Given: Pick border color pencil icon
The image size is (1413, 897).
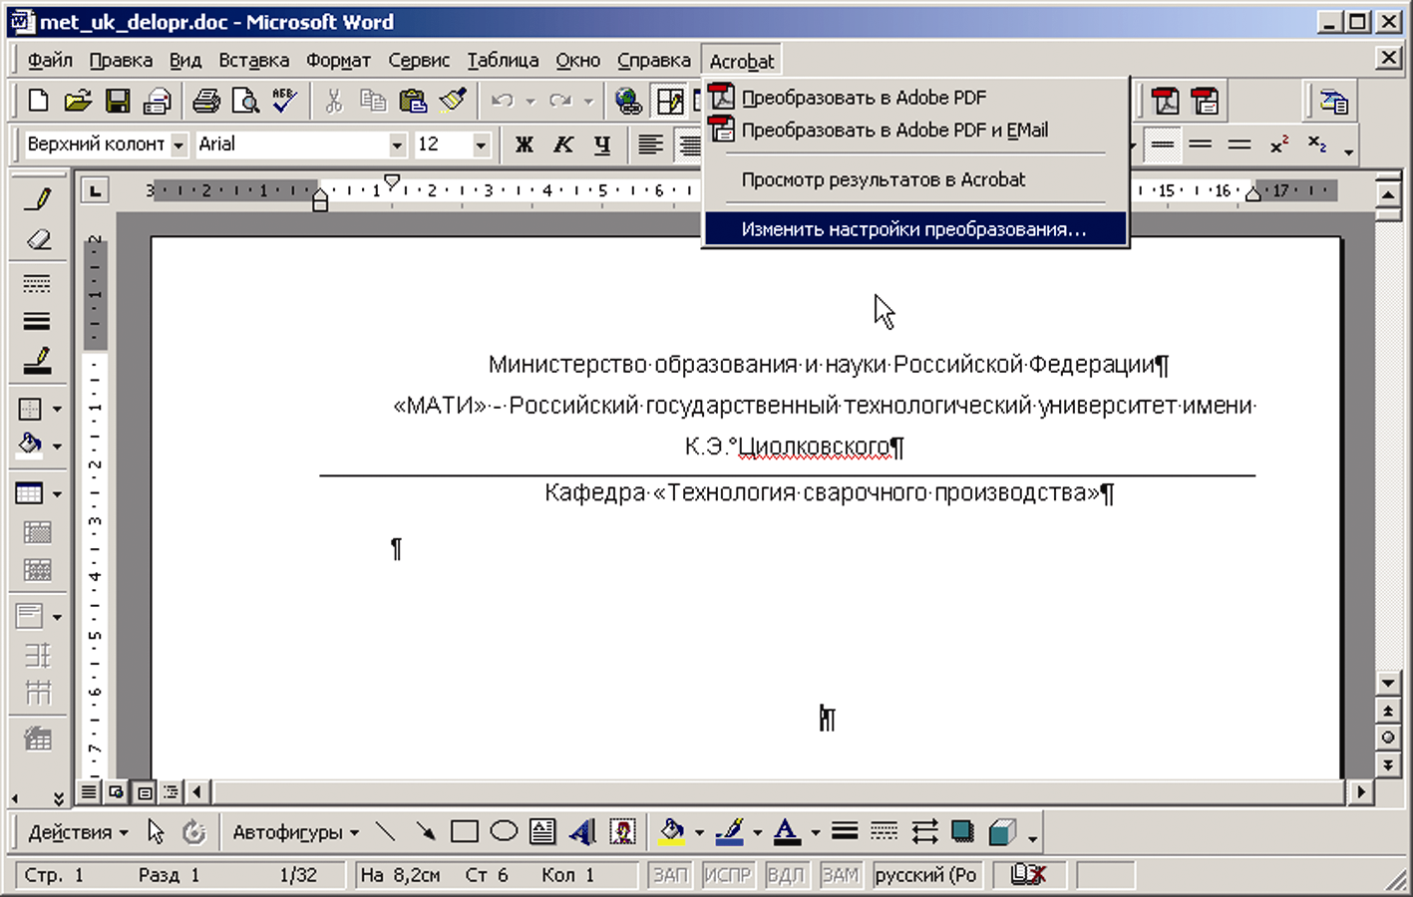Looking at the screenshot, I should tap(38, 361).
